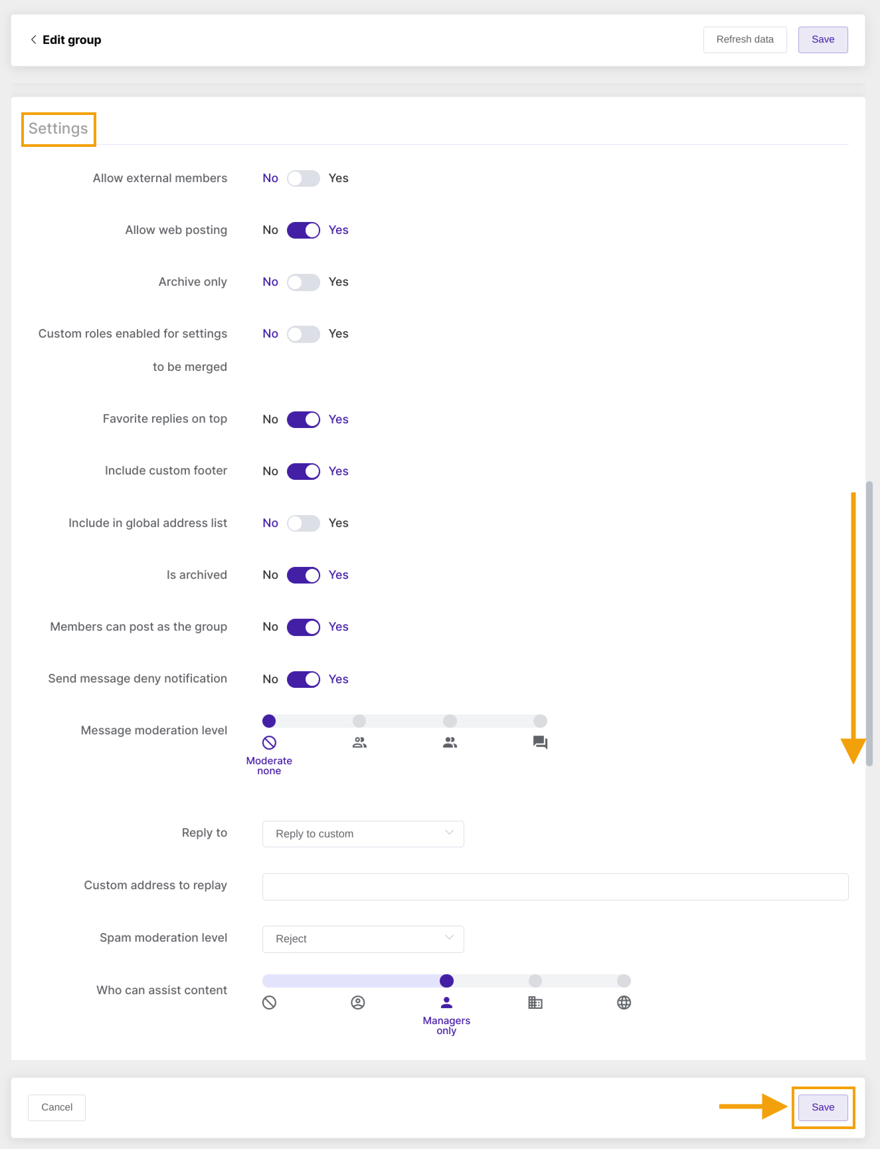The width and height of the screenshot is (880, 1149).
Task: Click the moderate new members icon
Action: (359, 742)
